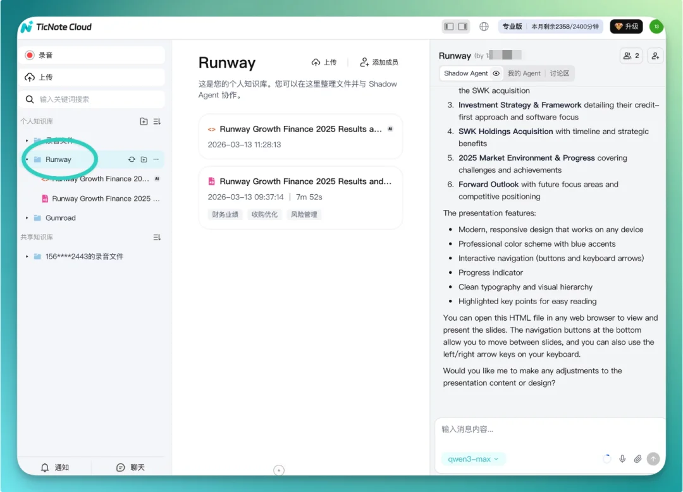Click the microphone icon in chat input

click(622, 459)
